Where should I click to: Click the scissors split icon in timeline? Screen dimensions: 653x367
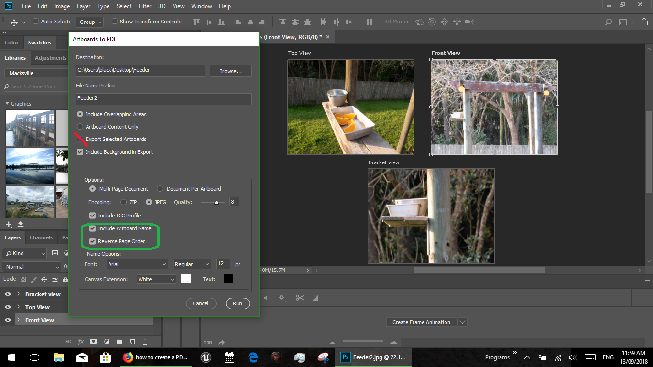(x=300, y=298)
